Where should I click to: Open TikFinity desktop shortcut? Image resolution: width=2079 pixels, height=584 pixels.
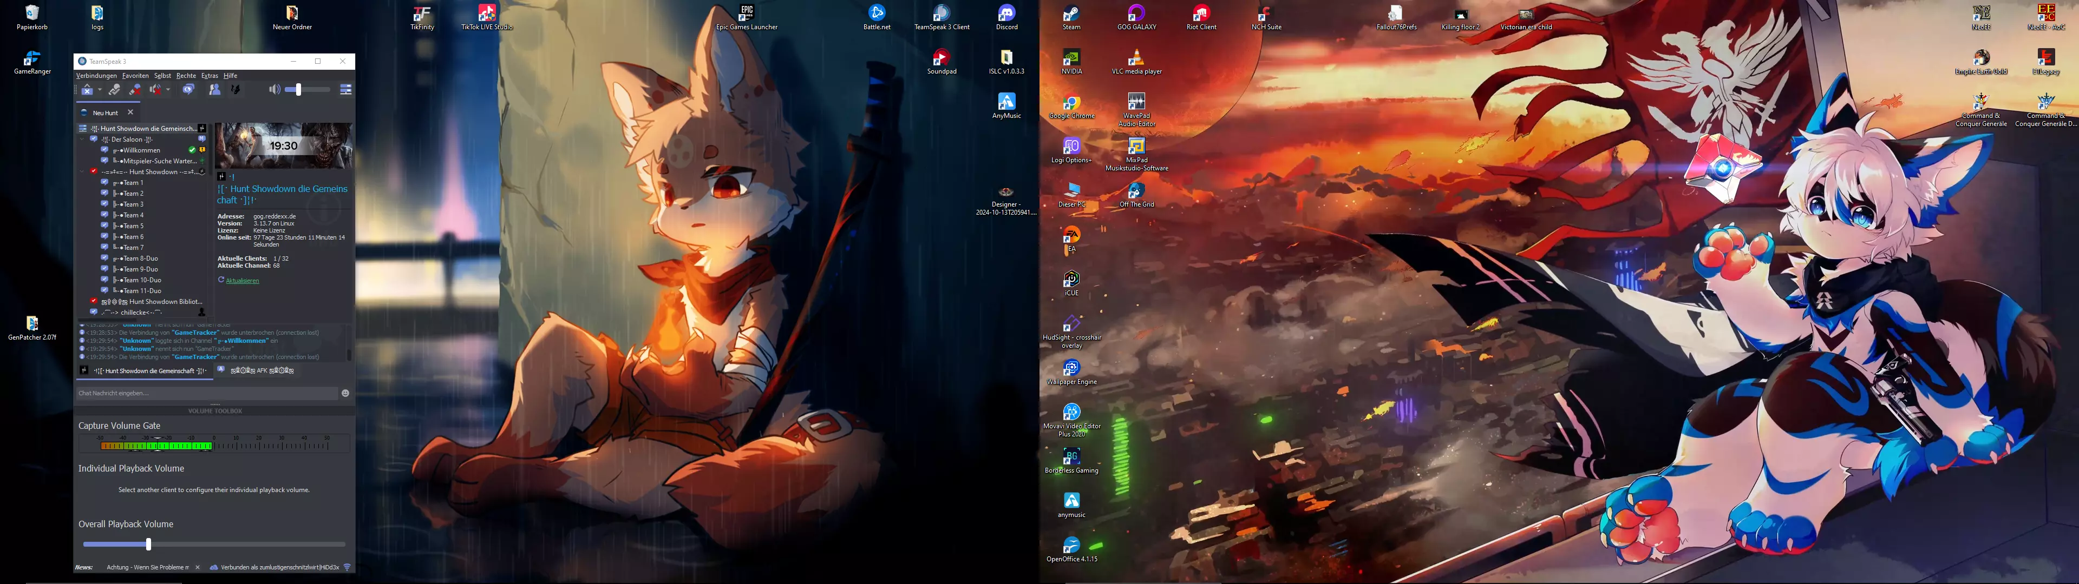[x=421, y=18]
